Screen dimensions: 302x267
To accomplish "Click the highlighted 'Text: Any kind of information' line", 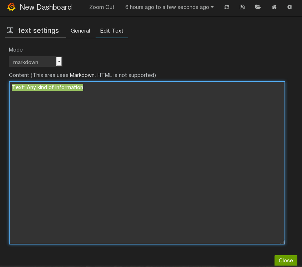I will [x=47, y=87].
